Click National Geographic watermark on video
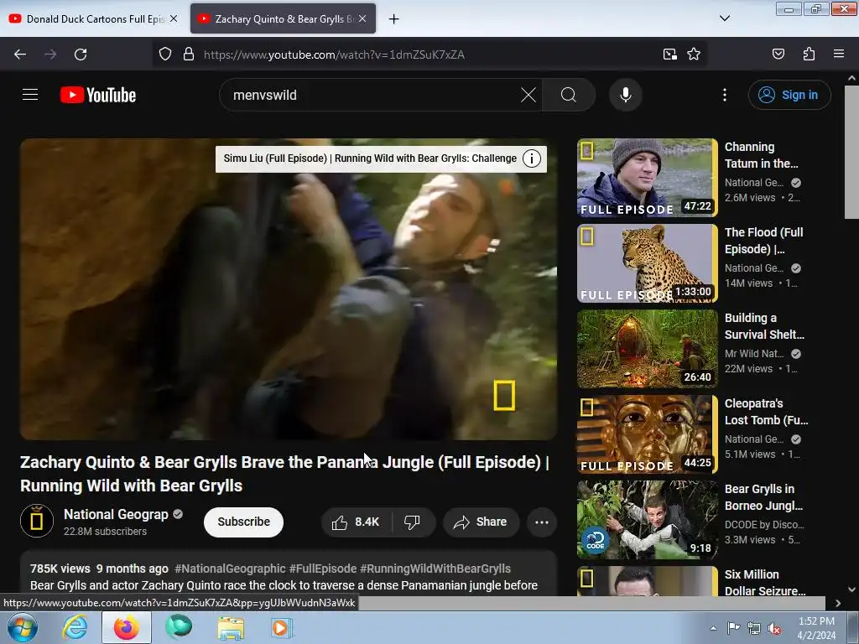This screenshot has height=644, width=859. point(504,396)
